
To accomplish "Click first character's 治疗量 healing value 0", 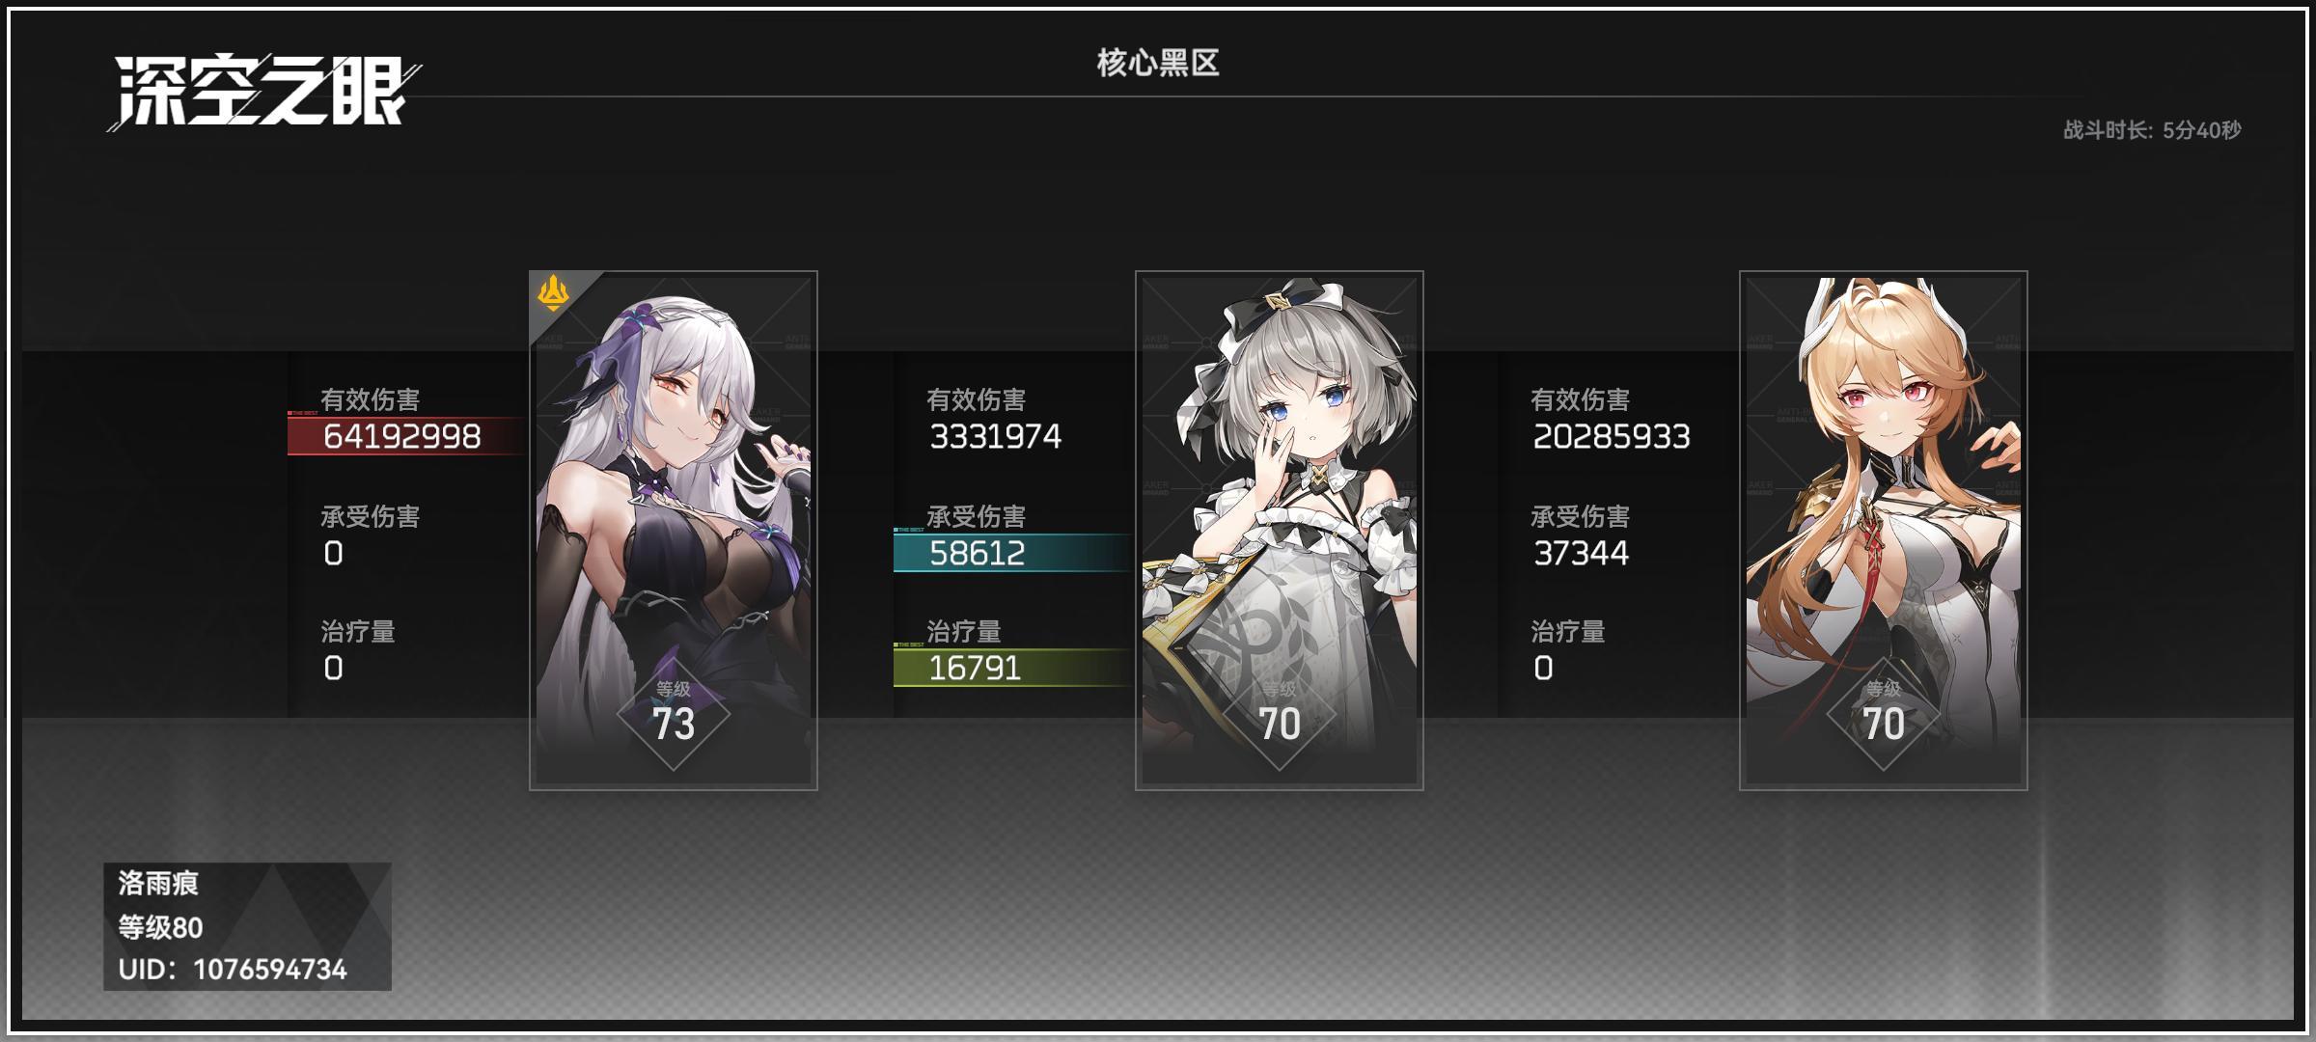I will 333,669.
